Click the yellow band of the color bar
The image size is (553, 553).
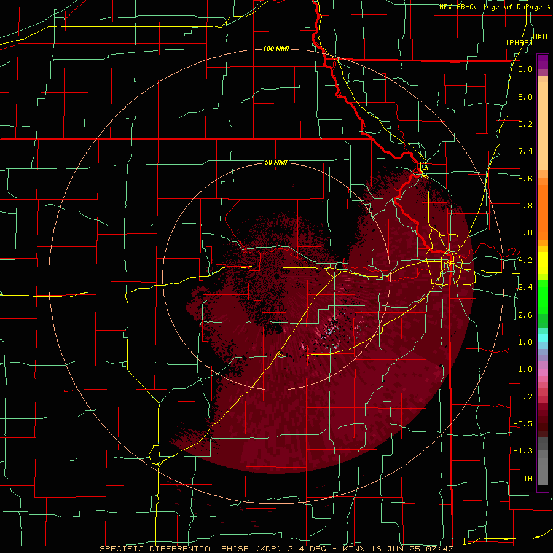click(x=543, y=263)
